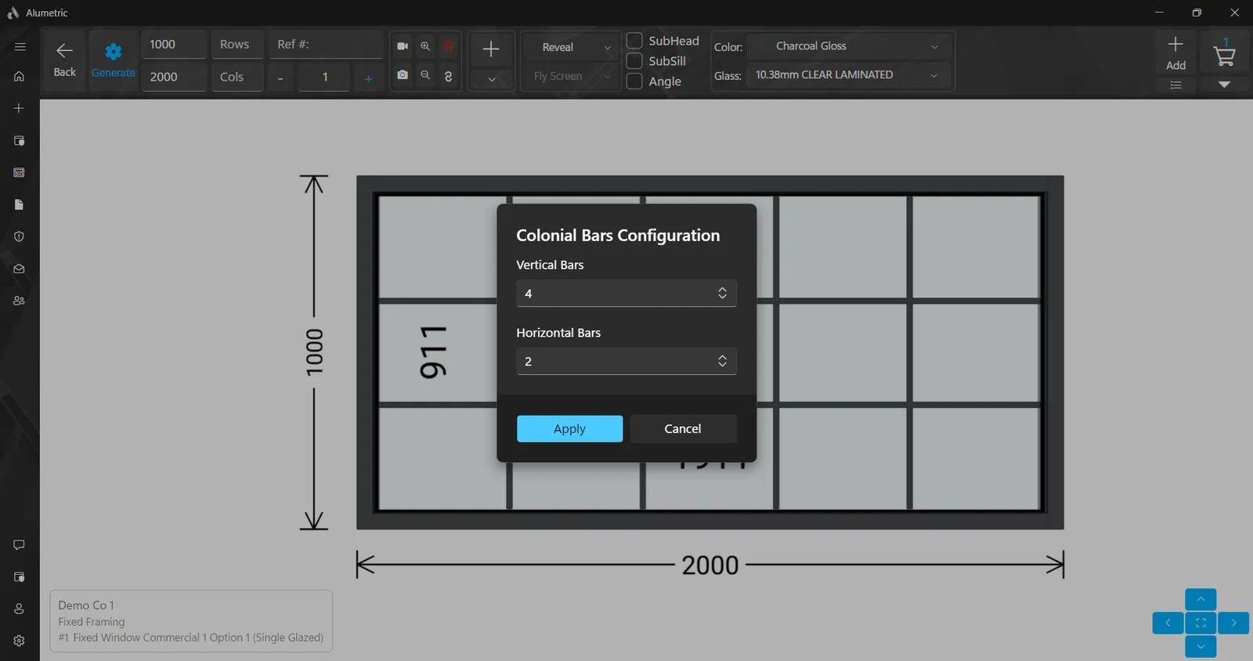Click the red trash delete icon

click(x=449, y=46)
